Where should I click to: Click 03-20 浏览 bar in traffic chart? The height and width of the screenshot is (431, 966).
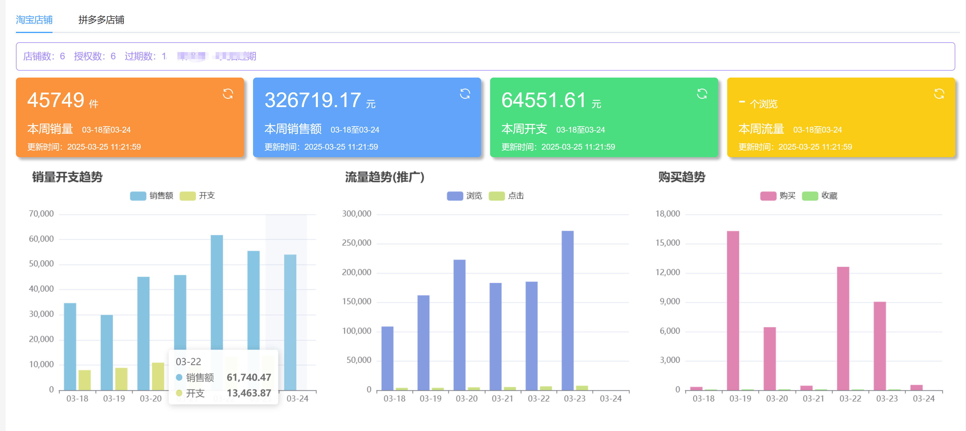pyautogui.click(x=459, y=325)
